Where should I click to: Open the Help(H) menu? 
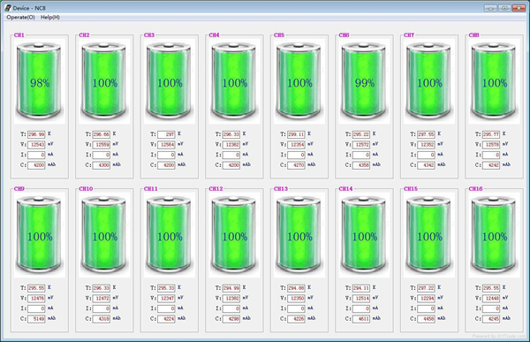coord(50,18)
